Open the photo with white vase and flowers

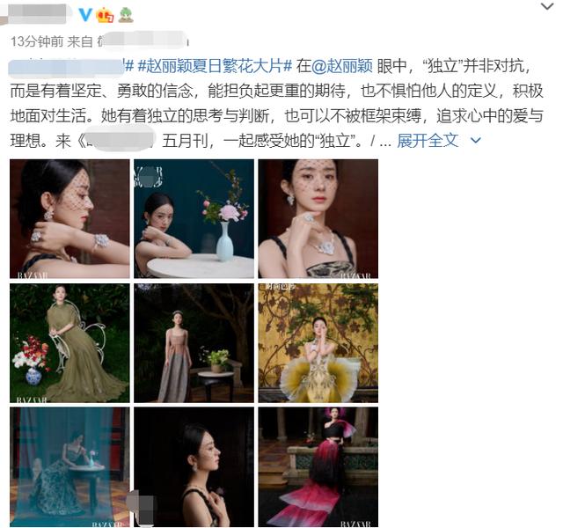click(194, 219)
